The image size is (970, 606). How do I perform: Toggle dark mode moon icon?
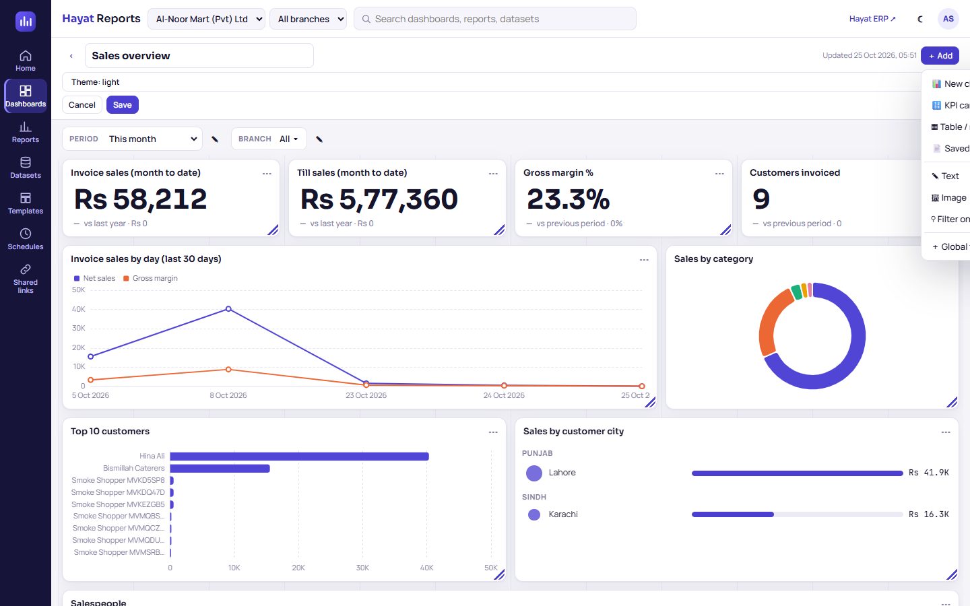click(920, 19)
